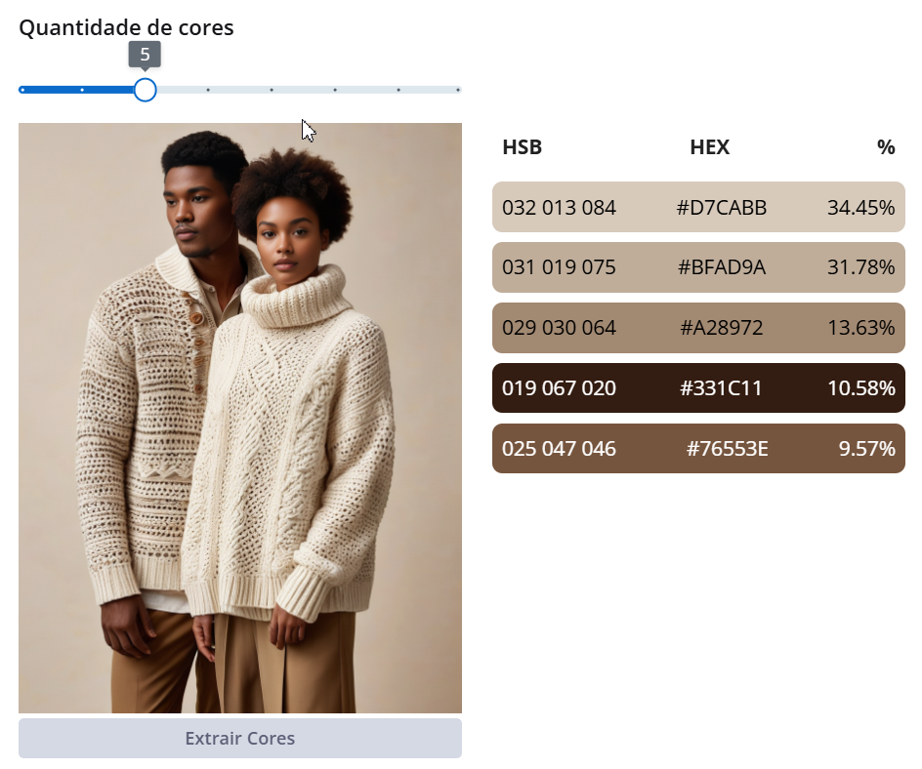Click the Quantidade de cores label

tap(126, 27)
